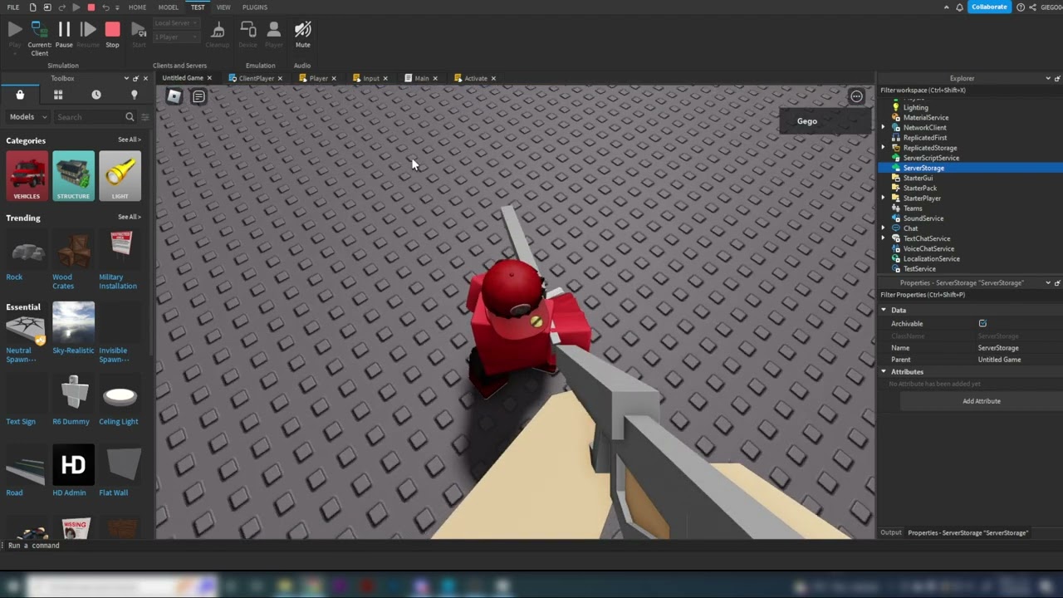Screen dimensions: 1063x598
Task: Select ServerScriptService in Explorer
Action: (931, 158)
